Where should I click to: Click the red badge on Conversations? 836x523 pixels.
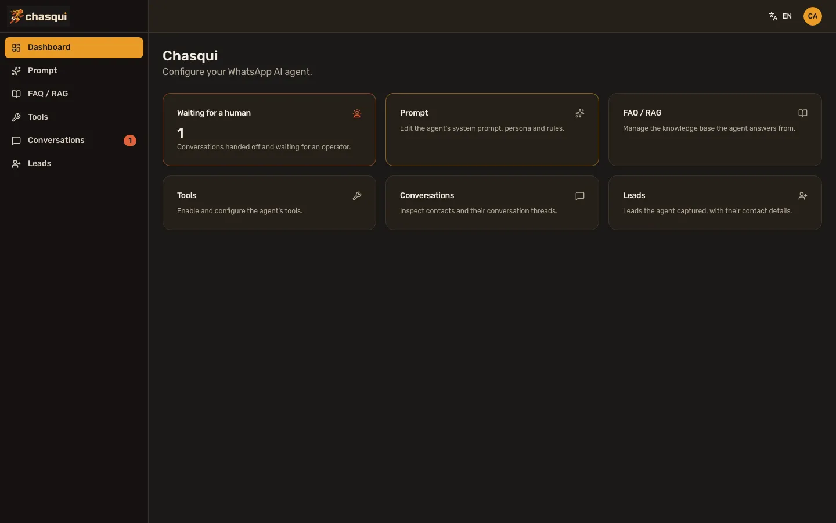(x=130, y=141)
